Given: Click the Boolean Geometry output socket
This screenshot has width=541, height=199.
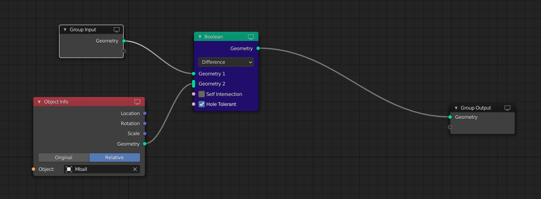Looking at the screenshot, I should 258,49.
